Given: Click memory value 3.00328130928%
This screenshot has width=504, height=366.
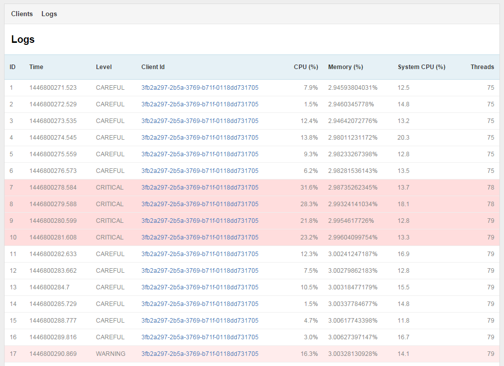Looking at the screenshot, I should click(x=353, y=354).
